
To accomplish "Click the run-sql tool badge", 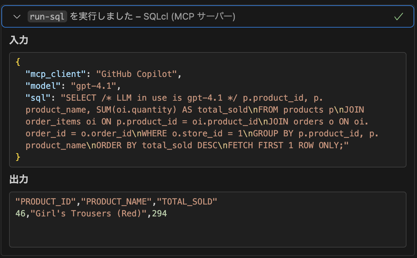I will tap(47, 16).
